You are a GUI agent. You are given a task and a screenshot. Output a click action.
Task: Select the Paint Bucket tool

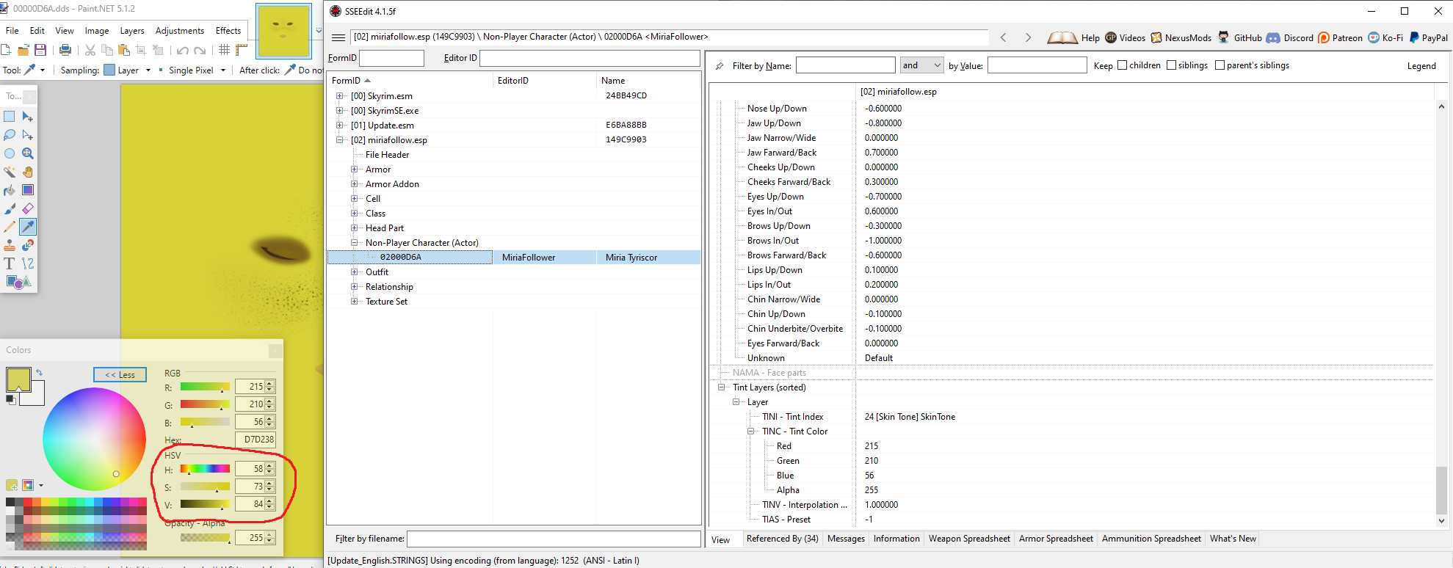(x=10, y=190)
